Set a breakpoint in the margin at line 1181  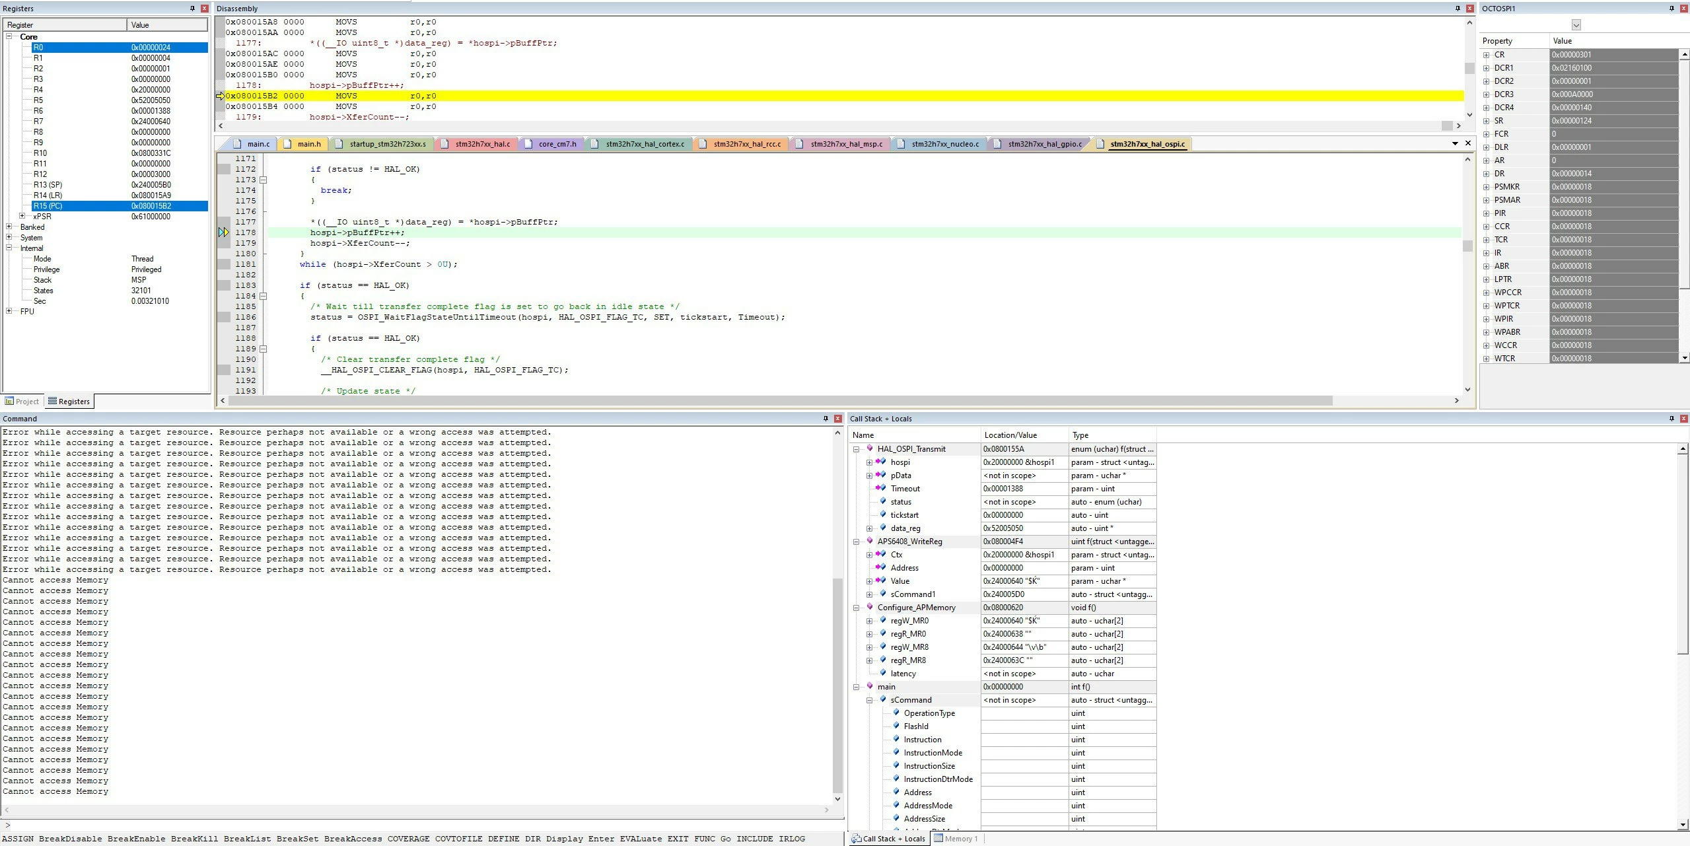tap(224, 264)
